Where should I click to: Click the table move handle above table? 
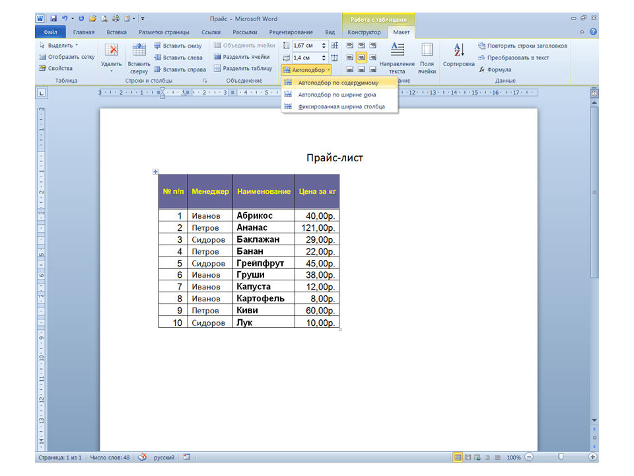click(x=156, y=172)
